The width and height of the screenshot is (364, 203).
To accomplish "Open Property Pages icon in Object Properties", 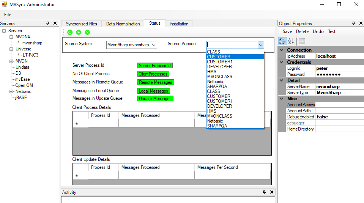I will [x=302, y=41].
